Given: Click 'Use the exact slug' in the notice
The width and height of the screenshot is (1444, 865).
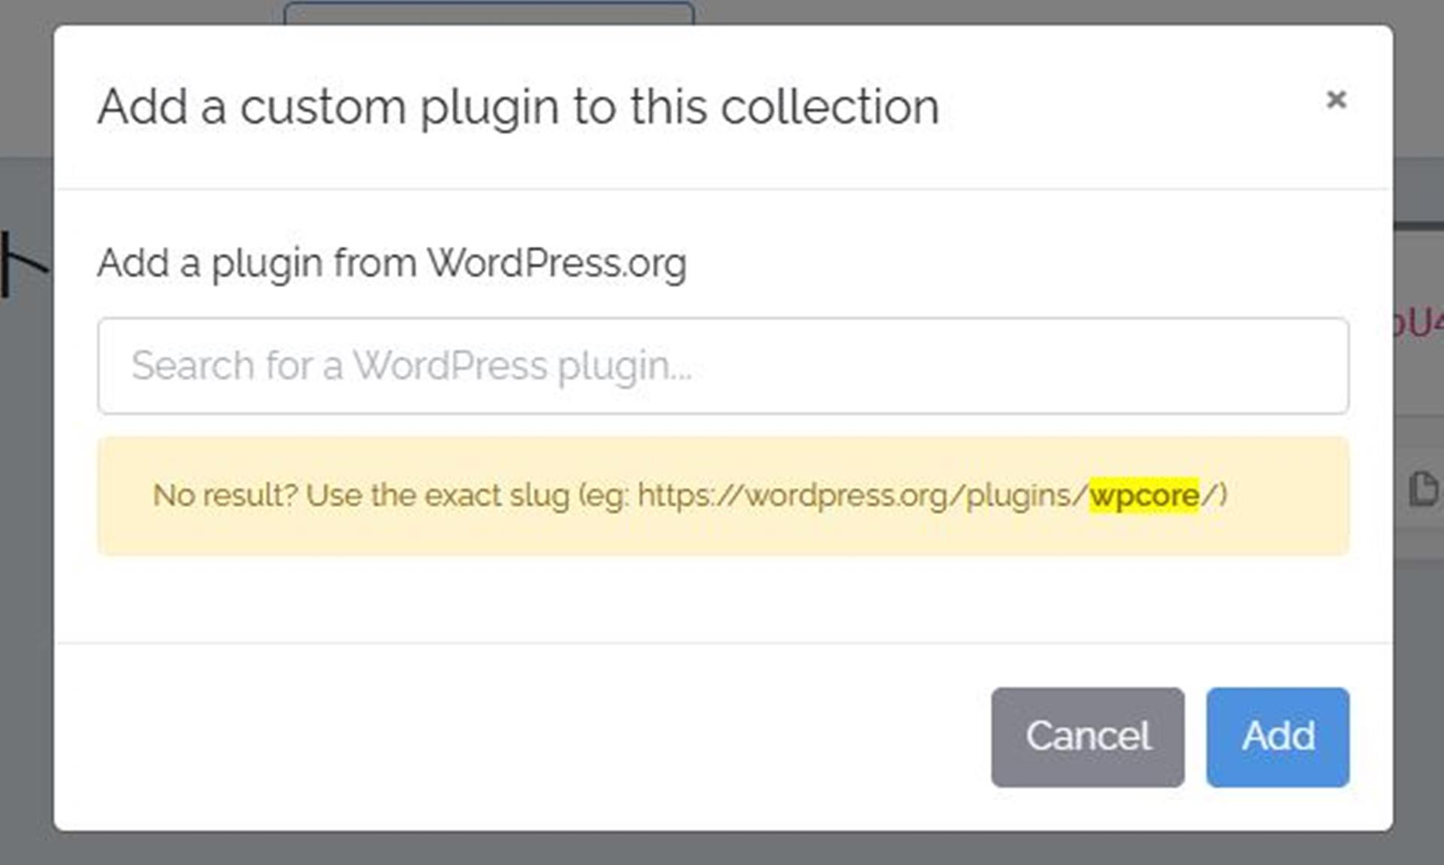Looking at the screenshot, I should (438, 496).
